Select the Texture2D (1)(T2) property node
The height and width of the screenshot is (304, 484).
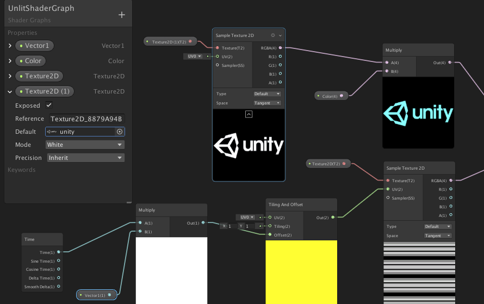coord(170,42)
